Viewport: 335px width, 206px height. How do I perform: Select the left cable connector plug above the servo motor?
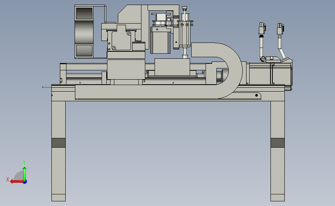point(262,28)
